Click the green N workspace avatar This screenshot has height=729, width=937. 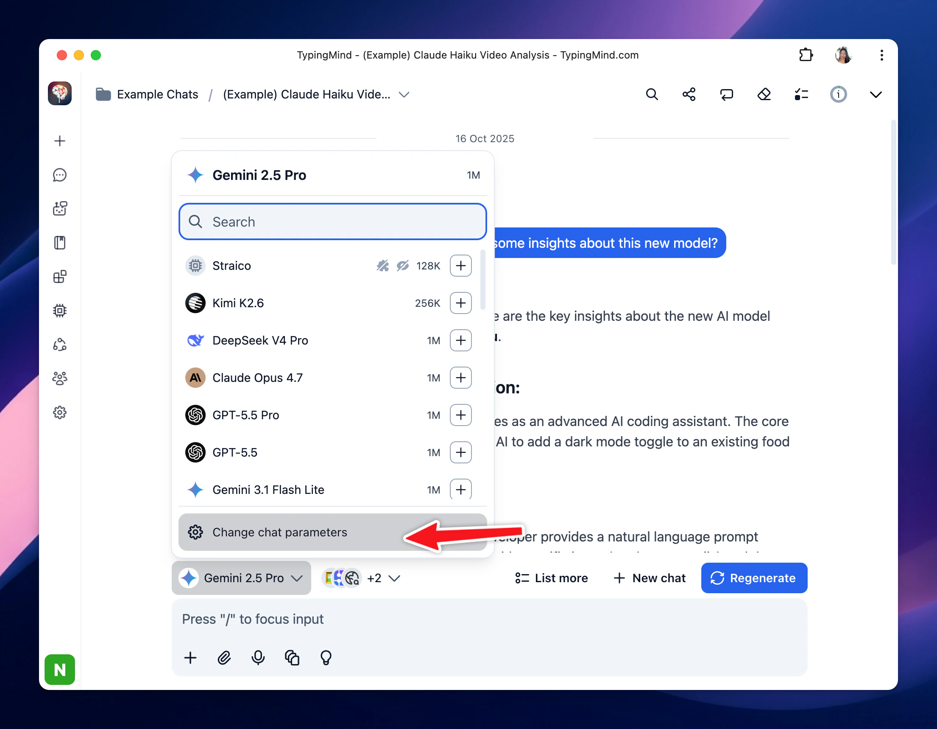60,669
